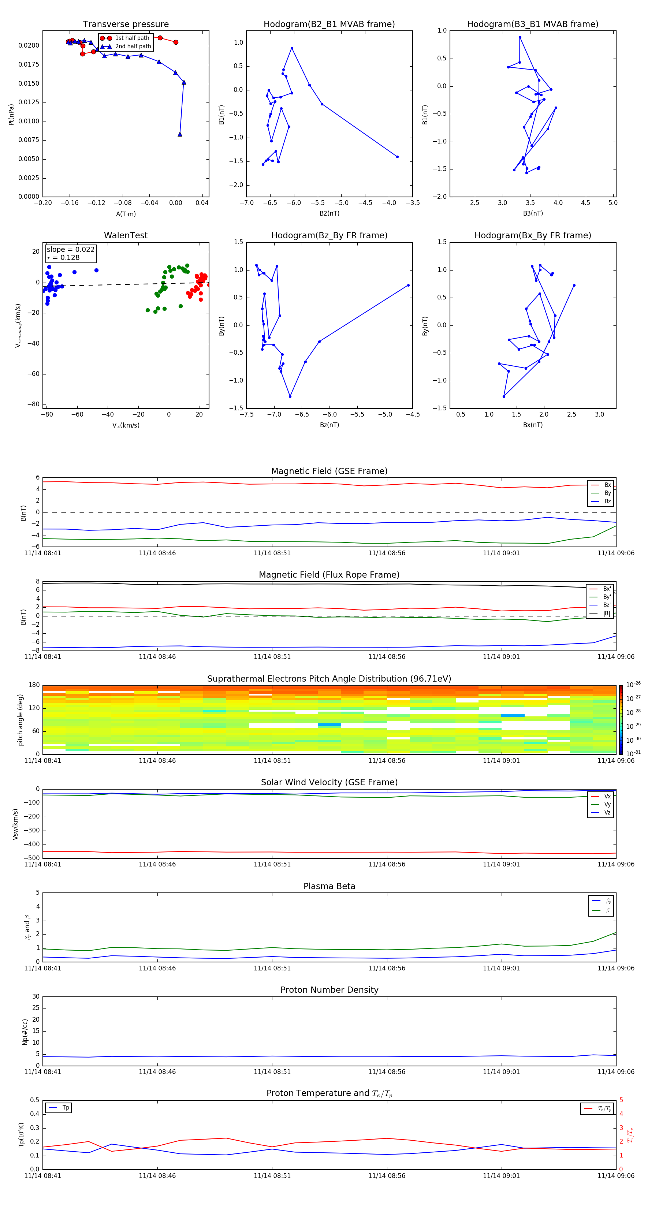Click the By legend entry in GSE plot
The width and height of the screenshot is (659, 1208).
click(x=601, y=493)
